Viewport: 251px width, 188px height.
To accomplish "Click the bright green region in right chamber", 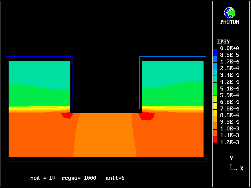I will click(173, 94).
